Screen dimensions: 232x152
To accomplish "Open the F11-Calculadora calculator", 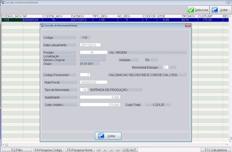I will point(215,150).
